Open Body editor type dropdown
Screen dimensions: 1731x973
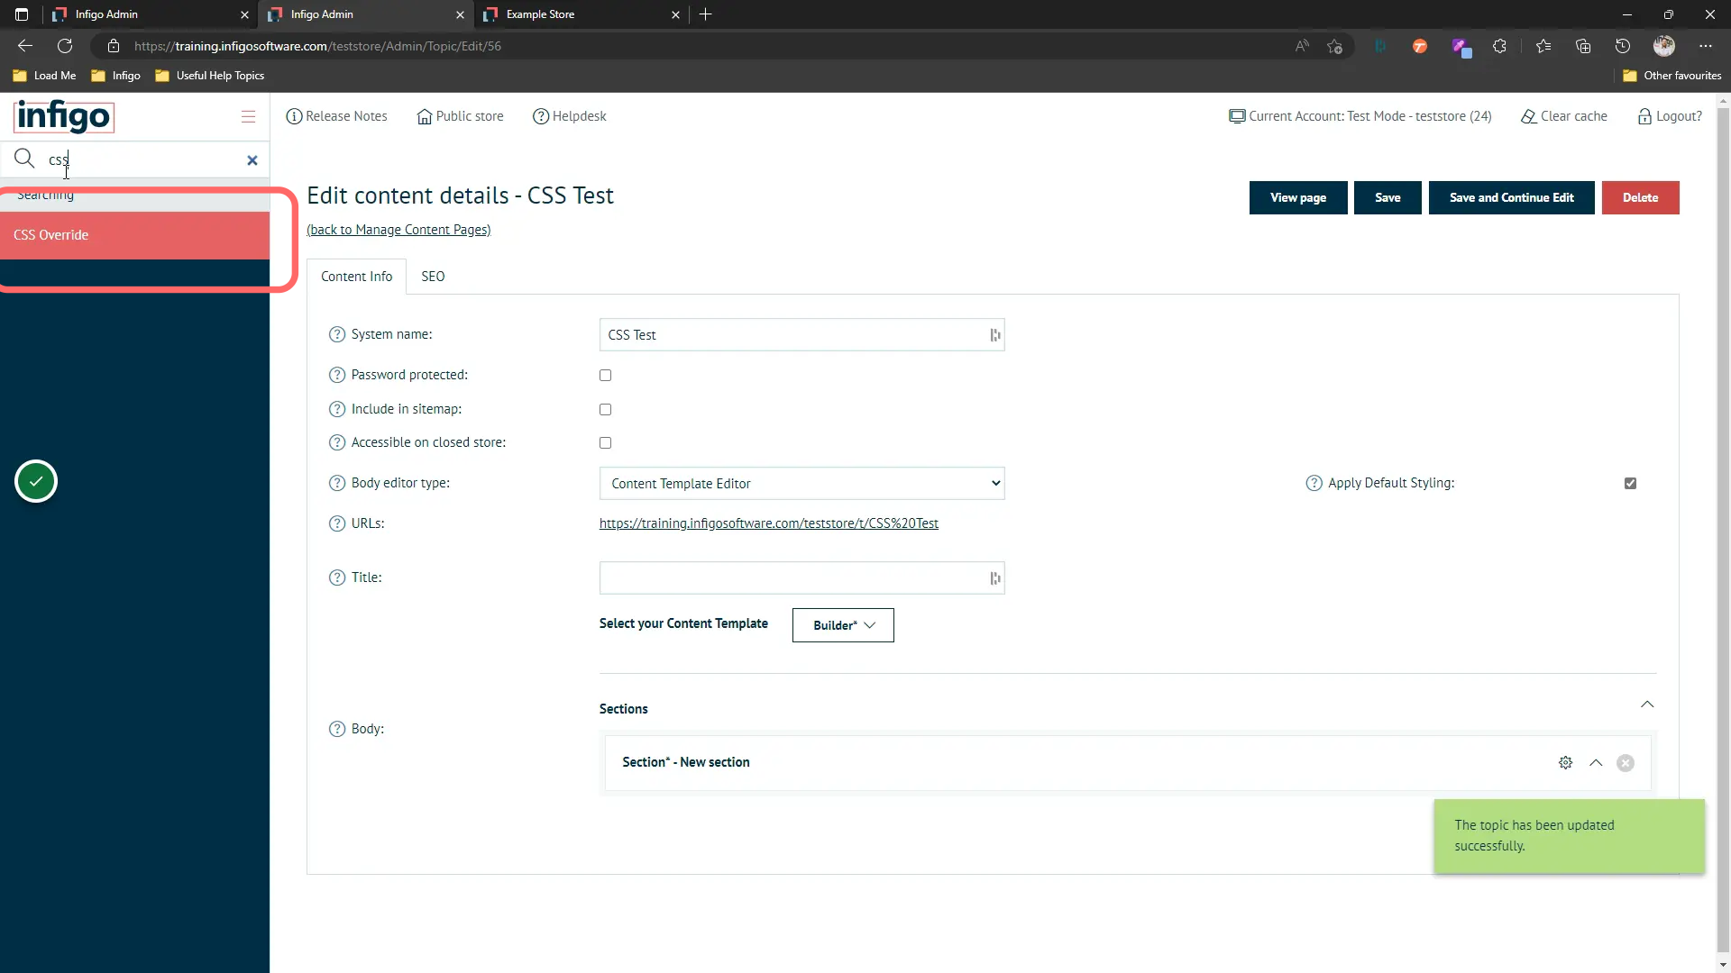[802, 484]
